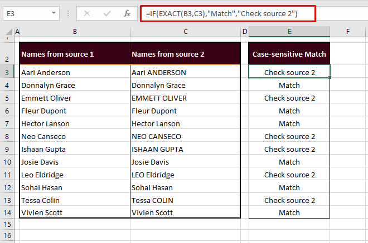Select column B header

75,32
